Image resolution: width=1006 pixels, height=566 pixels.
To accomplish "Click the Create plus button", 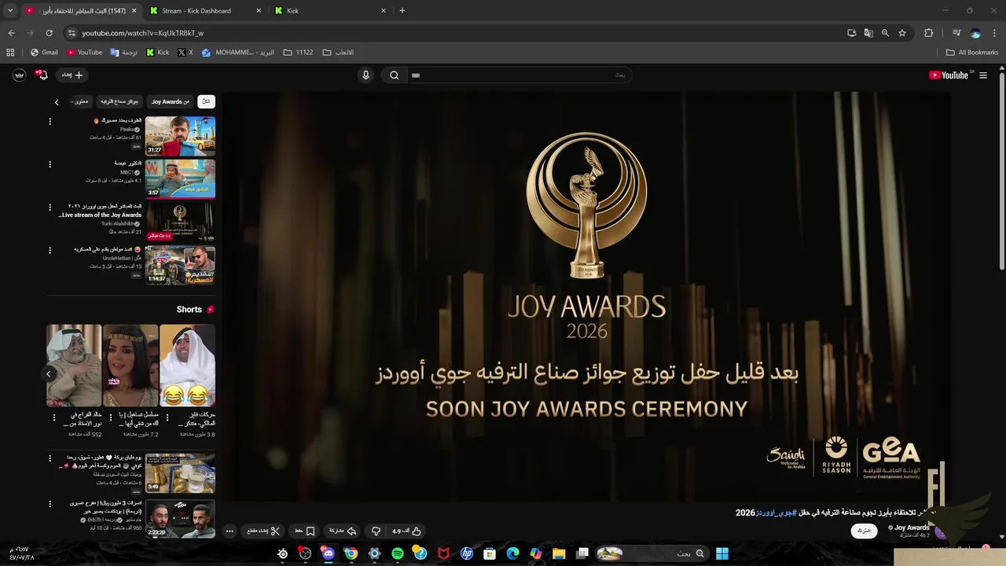I will [72, 75].
